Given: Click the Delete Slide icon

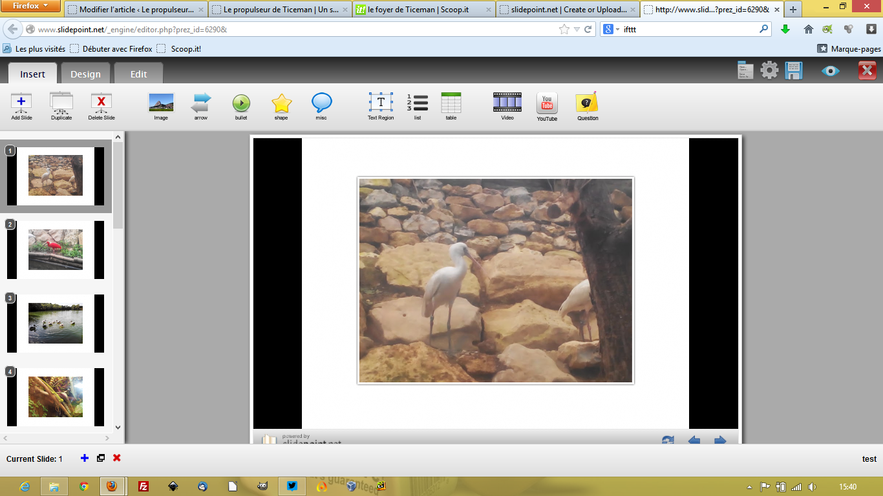Looking at the screenshot, I should point(101,103).
